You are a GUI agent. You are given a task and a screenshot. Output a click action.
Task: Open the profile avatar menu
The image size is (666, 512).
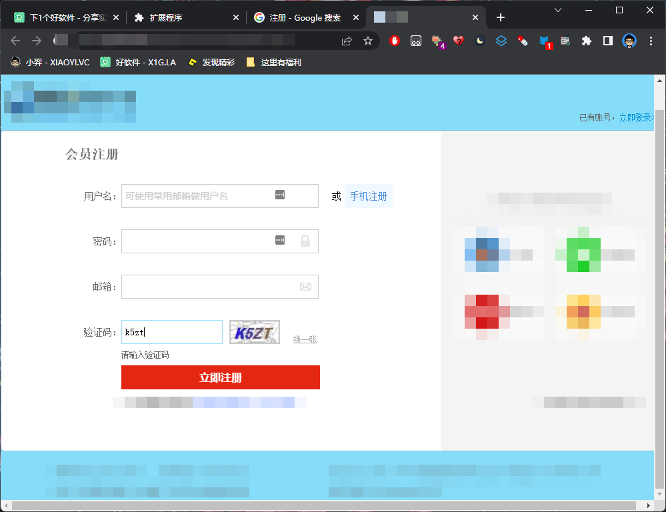[x=629, y=41]
